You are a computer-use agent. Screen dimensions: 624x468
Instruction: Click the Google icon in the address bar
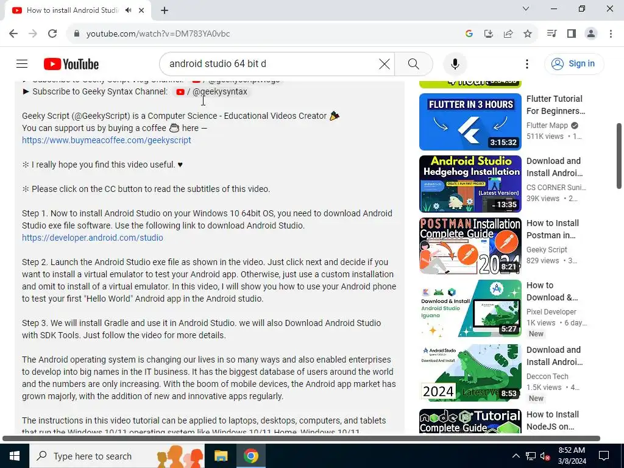click(469, 34)
